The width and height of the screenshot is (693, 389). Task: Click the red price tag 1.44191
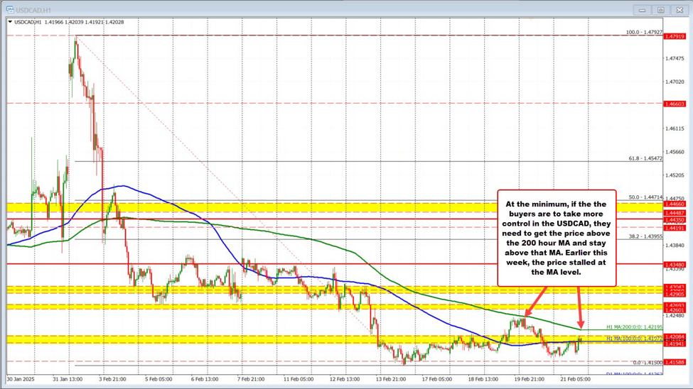tap(675, 228)
